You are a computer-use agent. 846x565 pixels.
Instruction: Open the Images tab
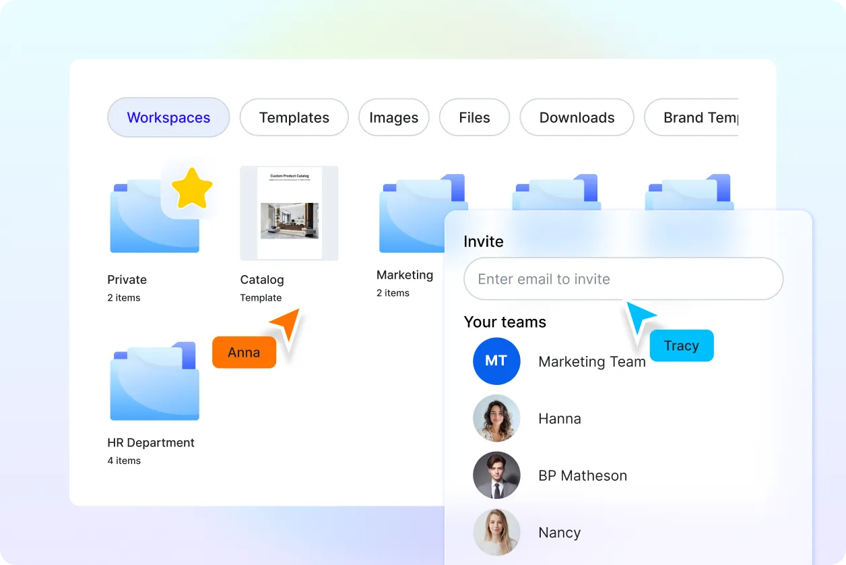tap(393, 117)
